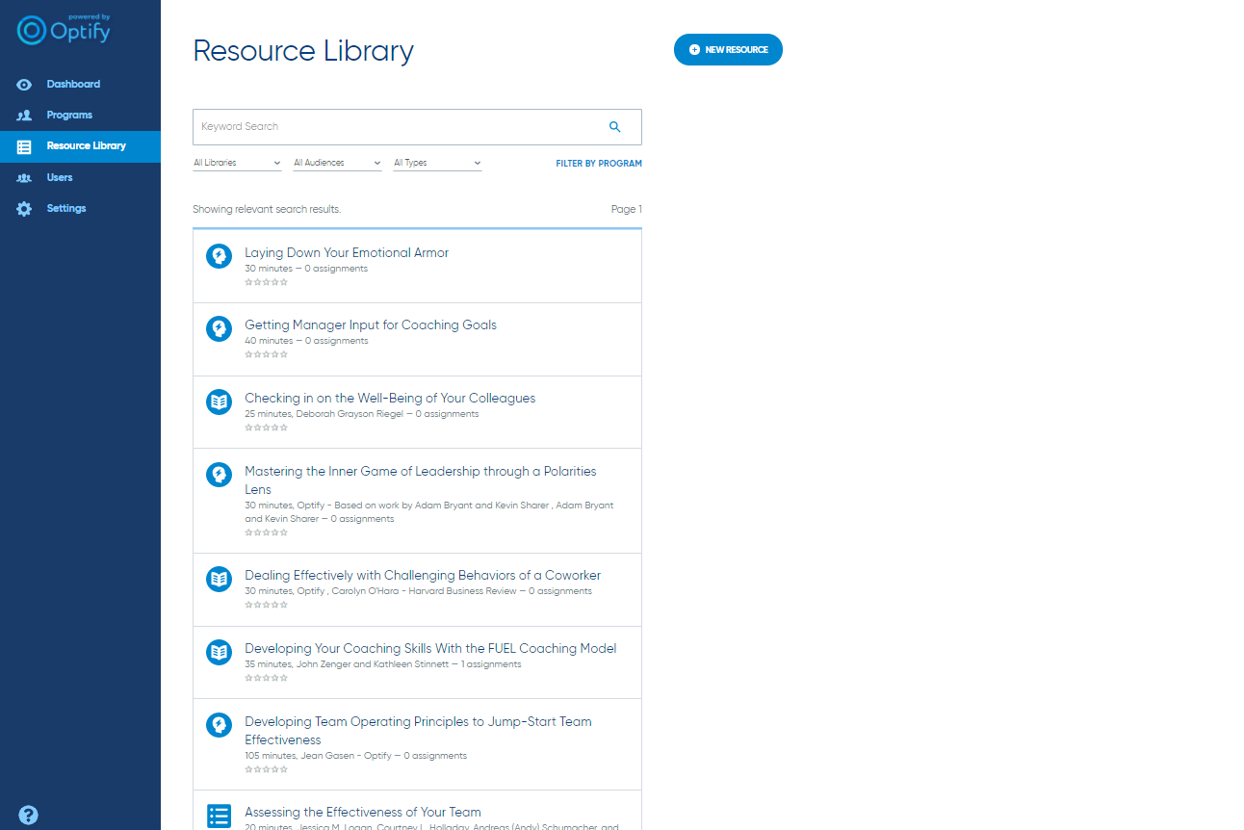The image size is (1244, 830).
Task: Click the Filter by Program link
Action: 598,164
